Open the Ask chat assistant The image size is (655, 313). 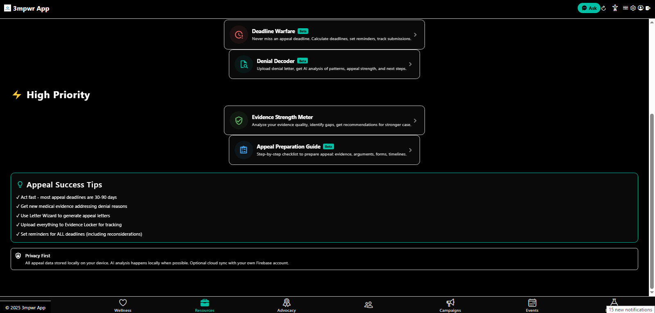589,8
